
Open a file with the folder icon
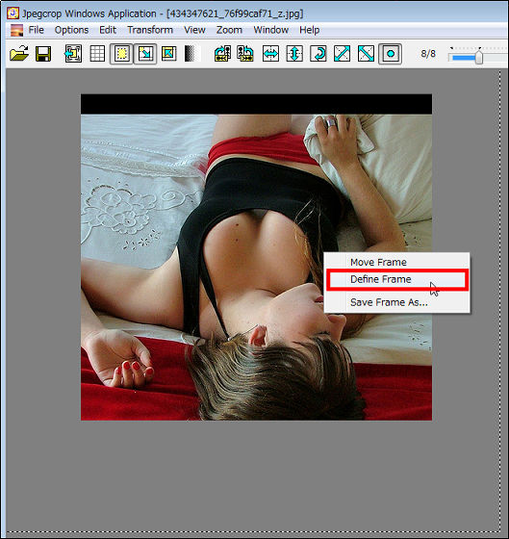(x=19, y=54)
